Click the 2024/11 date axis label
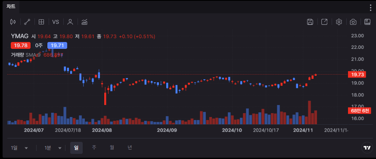The image size is (376, 159). click(303, 130)
